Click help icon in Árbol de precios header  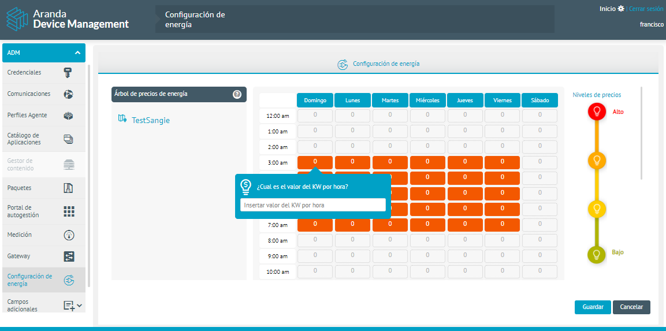click(x=237, y=94)
